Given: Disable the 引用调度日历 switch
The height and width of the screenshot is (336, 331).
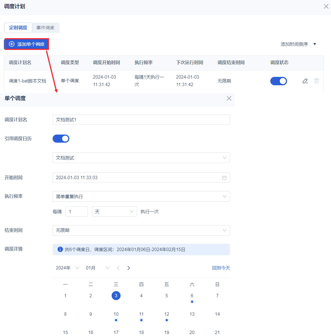Looking at the screenshot, I should pyautogui.click(x=61, y=139).
